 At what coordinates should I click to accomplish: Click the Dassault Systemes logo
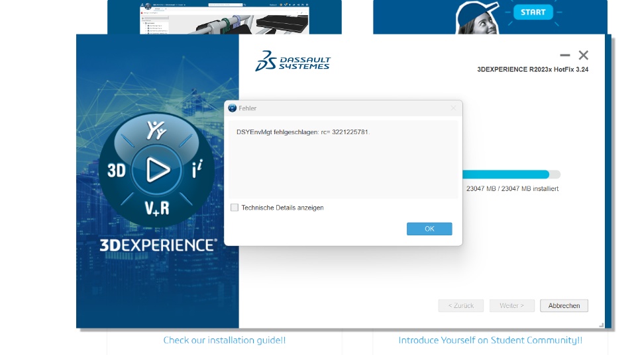click(293, 61)
